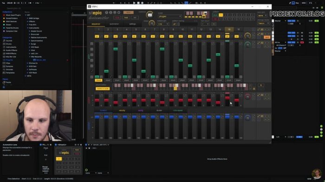Click the blue slider handle on step 1
Screen dimensions: 325x182
(97, 117)
